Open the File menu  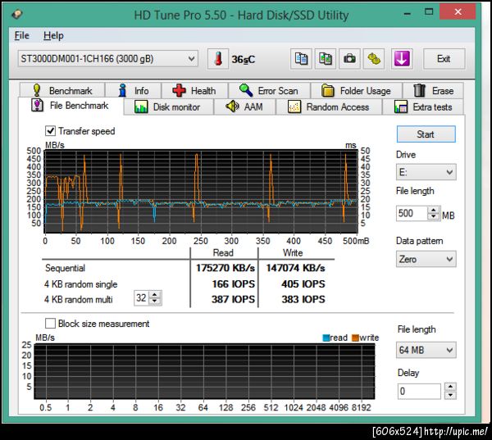pyautogui.click(x=22, y=35)
